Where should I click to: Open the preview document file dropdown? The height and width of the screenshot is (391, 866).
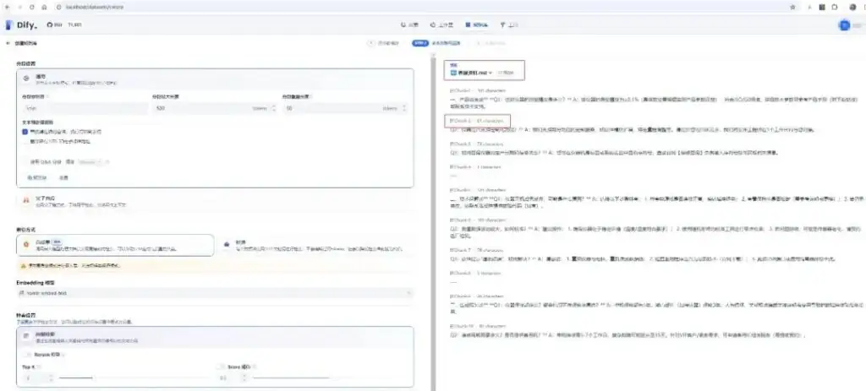pyautogui.click(x=471, y=73)
